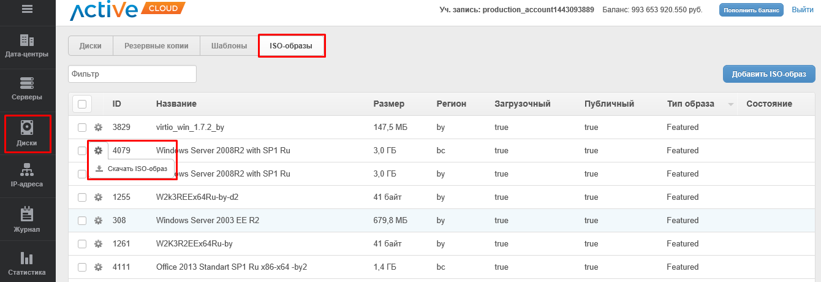Click the Добавить ISO-образ button
This screenshot has width=821, height=282.
[769, 74]
